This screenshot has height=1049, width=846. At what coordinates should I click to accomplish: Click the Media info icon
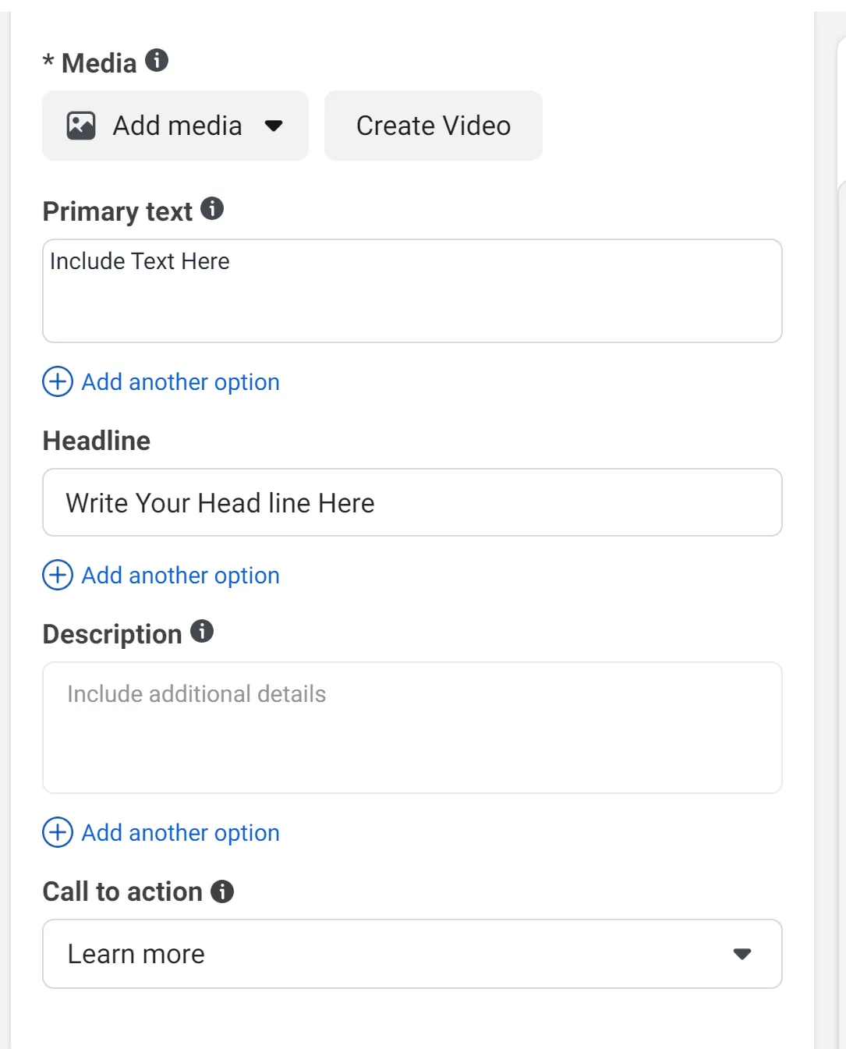point(157,60)
